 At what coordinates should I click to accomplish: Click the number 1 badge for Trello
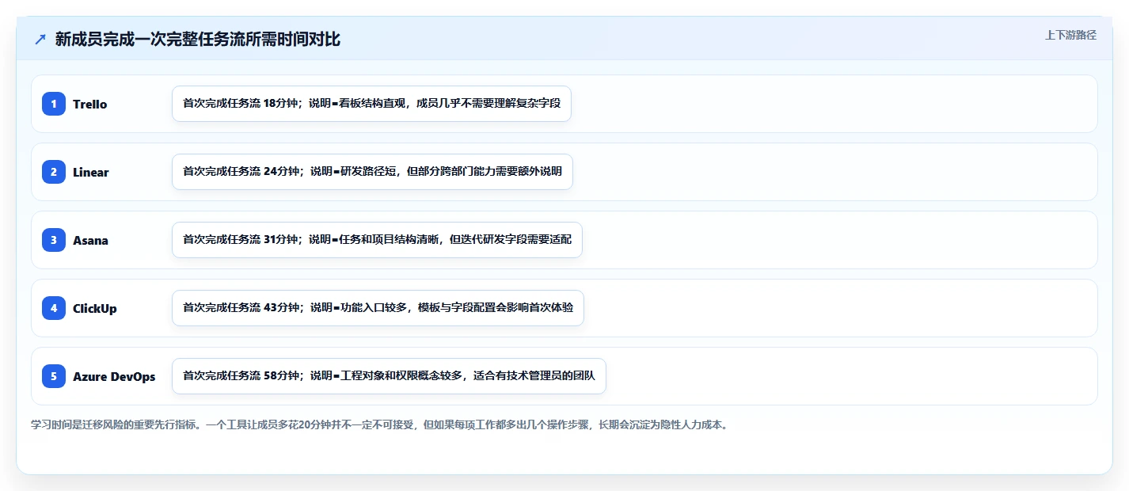pyautogui.click(x=54, y=104)
